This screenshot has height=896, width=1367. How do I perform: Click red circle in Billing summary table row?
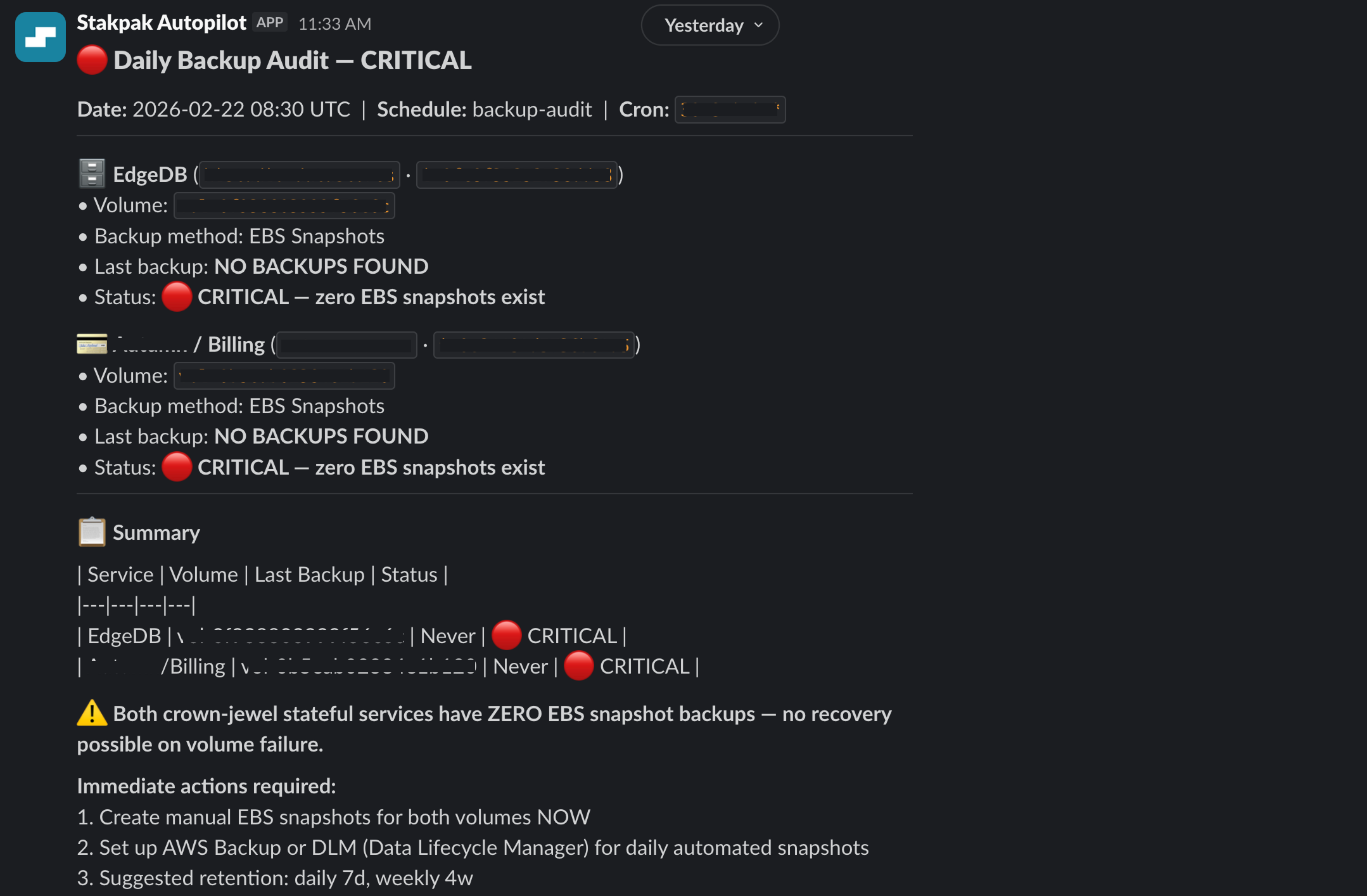pyautogui.click(x=578, y=666)
